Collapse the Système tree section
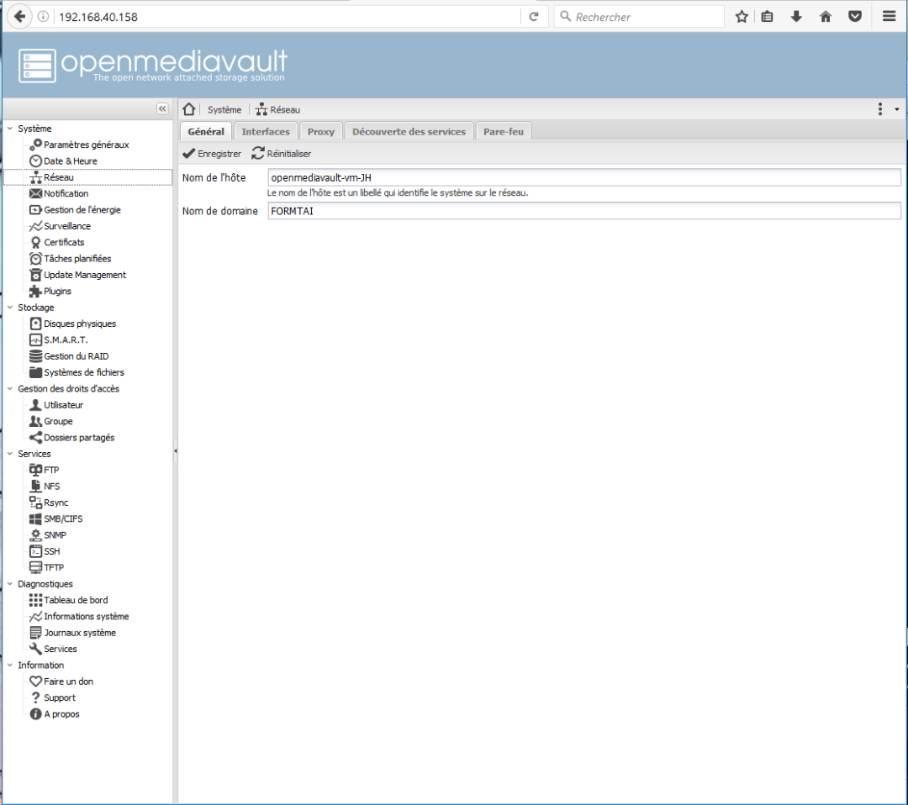 pos(8,128)
